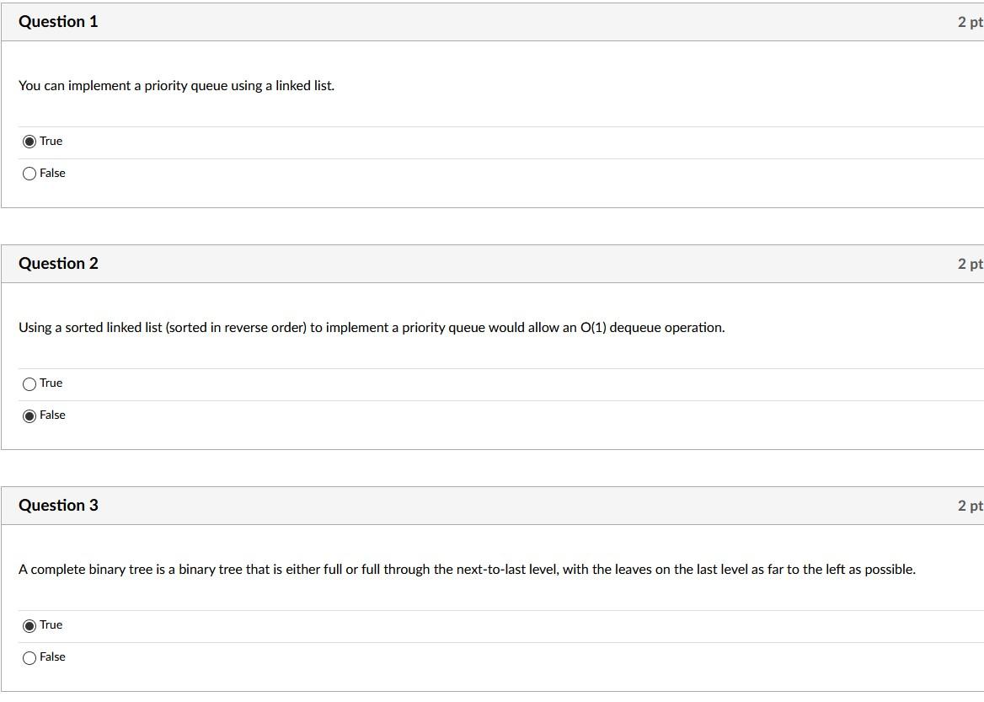Click the 'False' label text in Question 1
The width and height of the screenshot is (984, 702).
[52, 174]
